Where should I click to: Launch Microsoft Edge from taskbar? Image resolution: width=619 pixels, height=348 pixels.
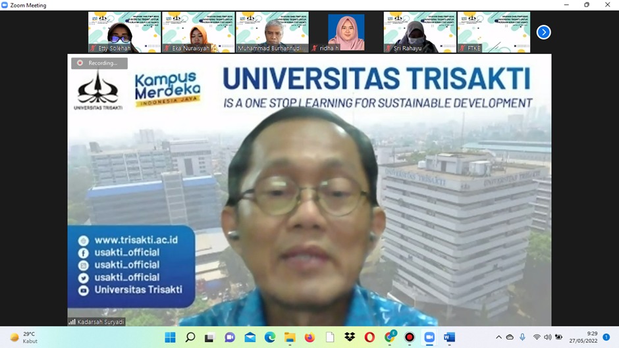pos(270,337)
